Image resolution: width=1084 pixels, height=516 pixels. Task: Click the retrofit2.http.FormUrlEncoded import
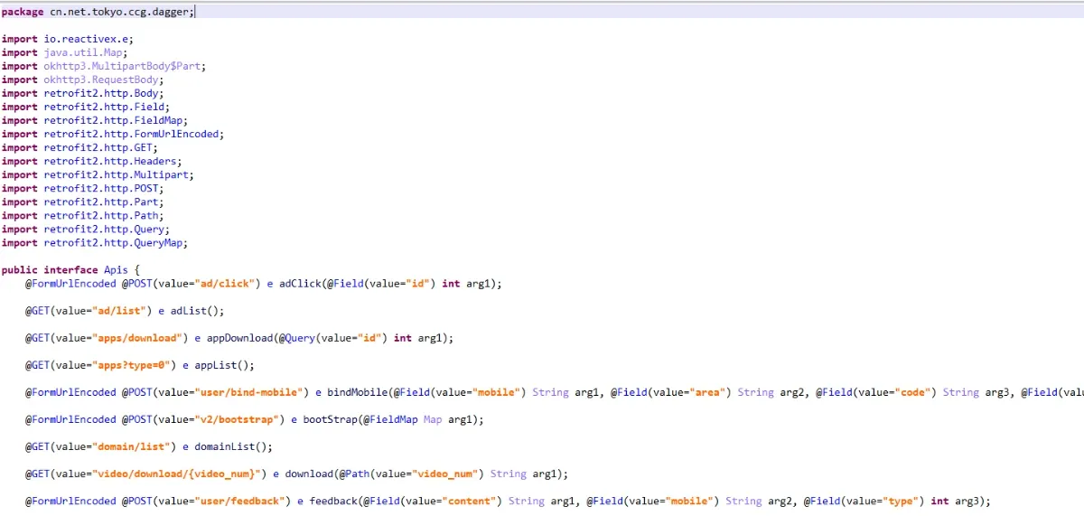131,134
